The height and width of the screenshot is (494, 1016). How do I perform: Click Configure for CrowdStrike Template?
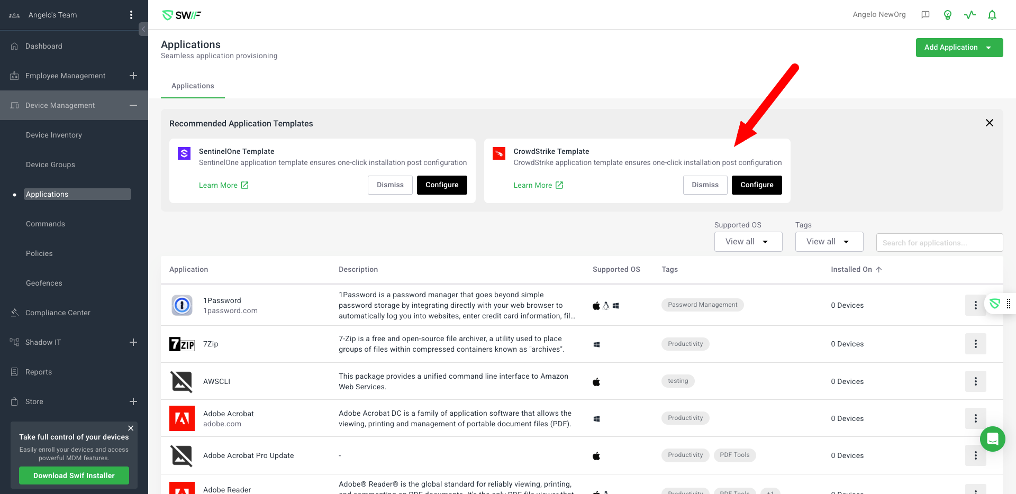coord(756,185)
